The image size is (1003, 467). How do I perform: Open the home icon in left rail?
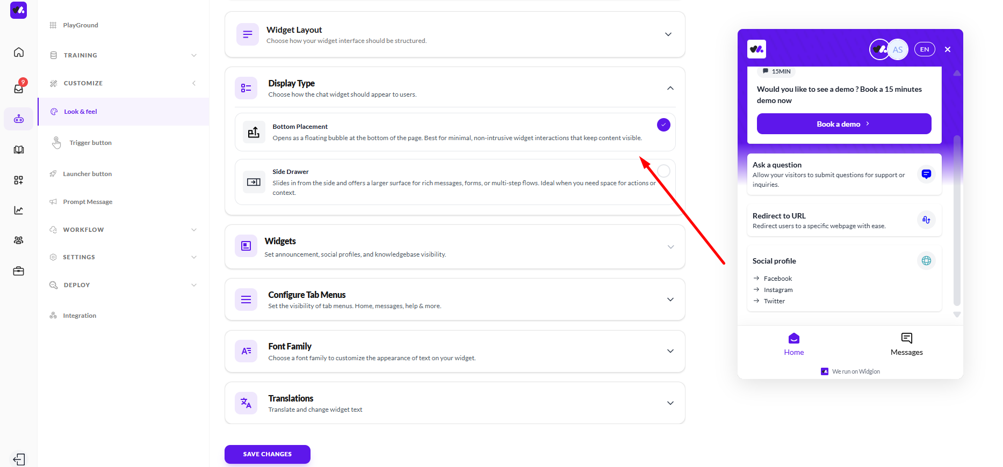pyautogui.click(x=19, y=52)
